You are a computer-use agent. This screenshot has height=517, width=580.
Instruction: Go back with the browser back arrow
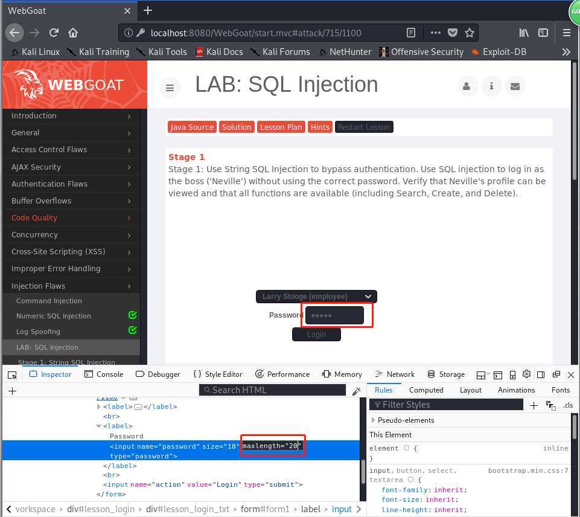coord(14,33)
